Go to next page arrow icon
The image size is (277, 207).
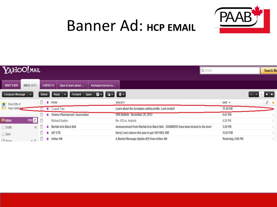[267, 95]
